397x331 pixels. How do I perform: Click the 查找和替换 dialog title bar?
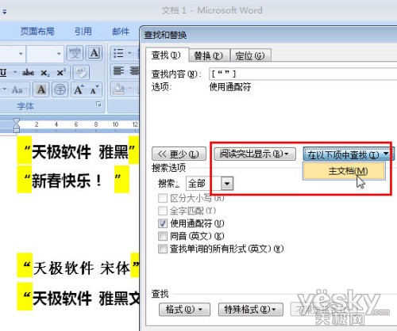pos(268,35)
